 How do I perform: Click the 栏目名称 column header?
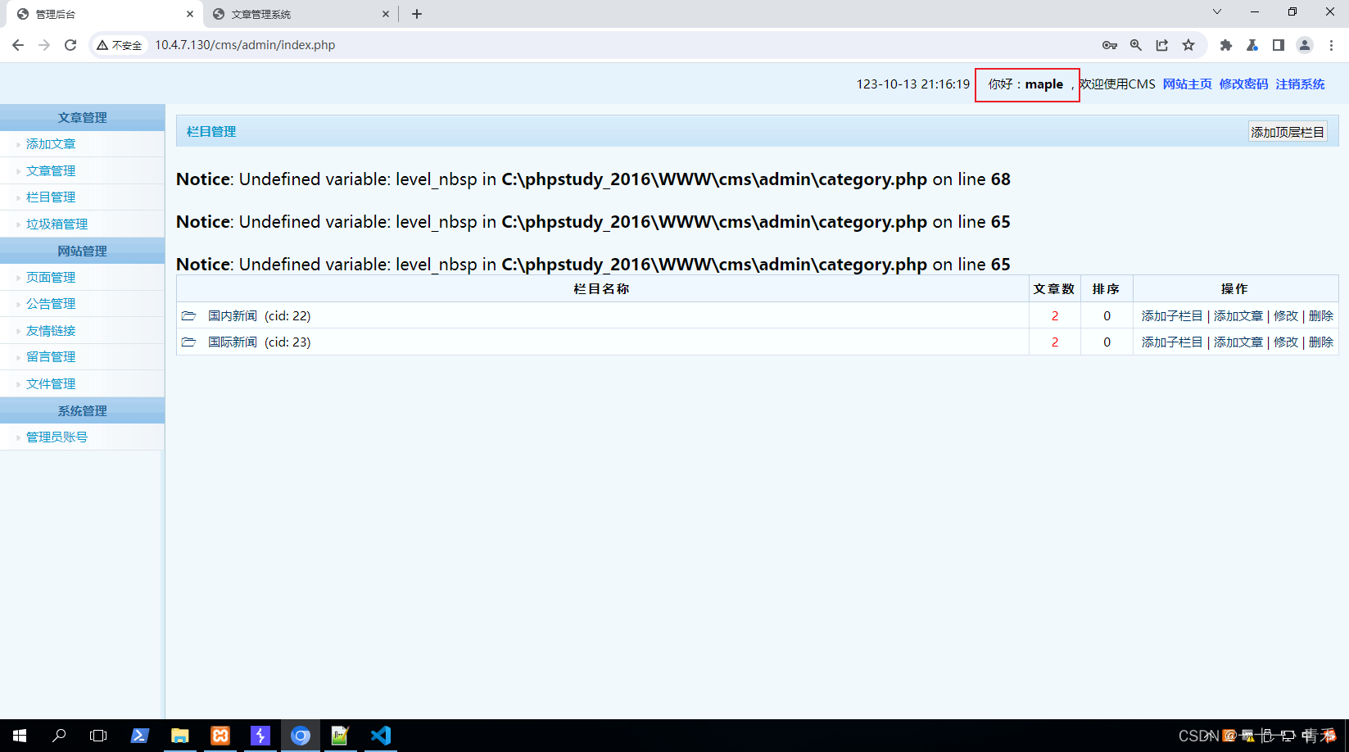pyautogui.click(x=602, y=289)
